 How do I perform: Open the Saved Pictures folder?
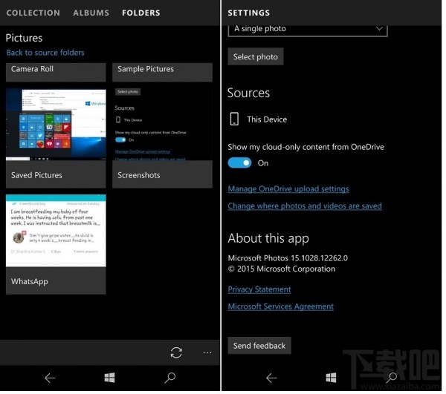click(x=56, y=138)
